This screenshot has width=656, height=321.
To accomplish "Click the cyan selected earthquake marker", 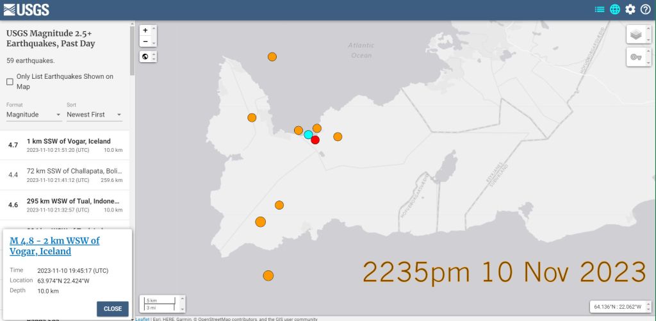I will (308, 135).
